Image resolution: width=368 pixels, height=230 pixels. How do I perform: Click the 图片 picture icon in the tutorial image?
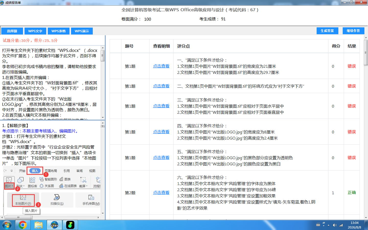click(x=9, y=180)
